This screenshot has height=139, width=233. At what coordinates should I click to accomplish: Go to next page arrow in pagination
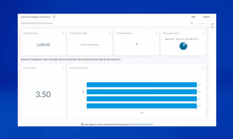click(x=206, y=23)
